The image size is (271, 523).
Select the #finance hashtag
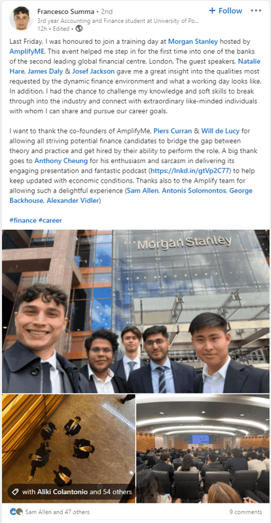pyautogui.click(x=23, y=221)
